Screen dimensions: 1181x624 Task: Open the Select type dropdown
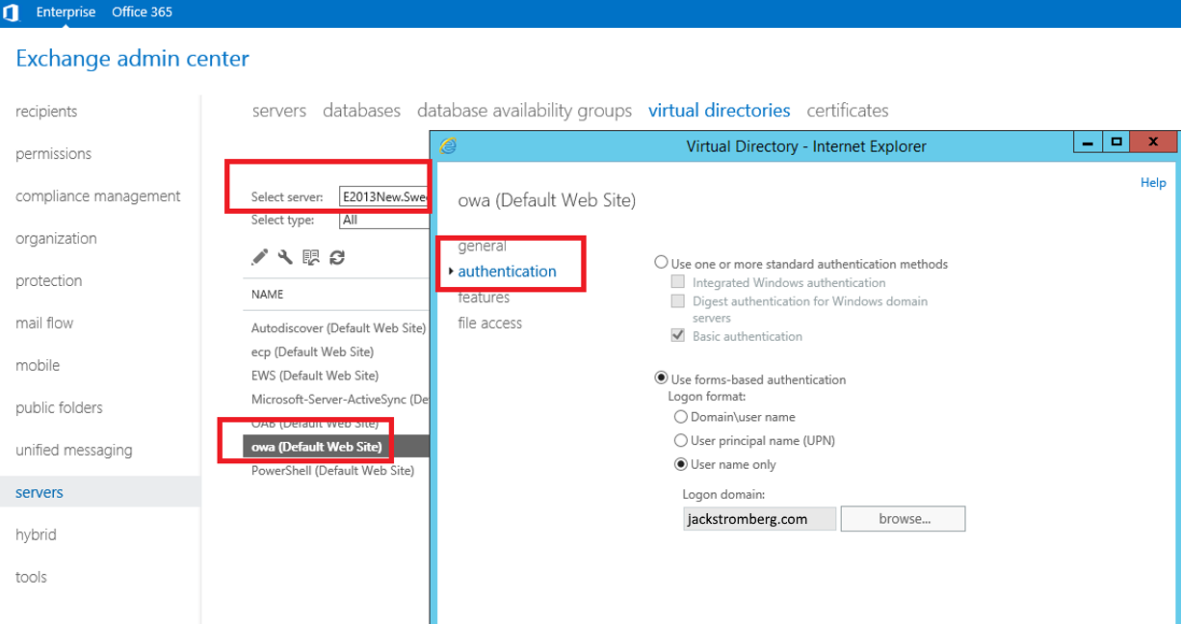click(x=384, y=220)
